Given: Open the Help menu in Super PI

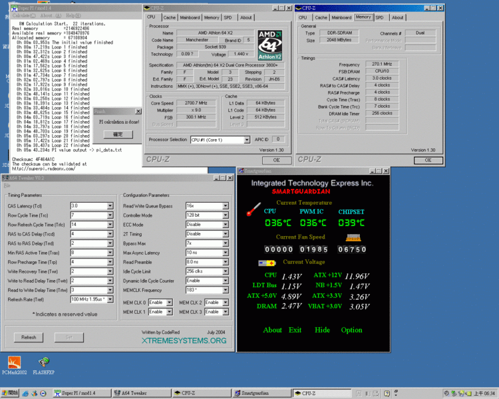Looking at the screenshot, I should point(73,15).
